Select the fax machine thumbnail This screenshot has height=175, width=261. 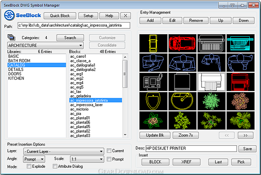coord(153,82)
